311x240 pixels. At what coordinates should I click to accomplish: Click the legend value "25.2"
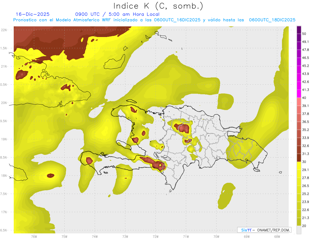coord(306,194)
